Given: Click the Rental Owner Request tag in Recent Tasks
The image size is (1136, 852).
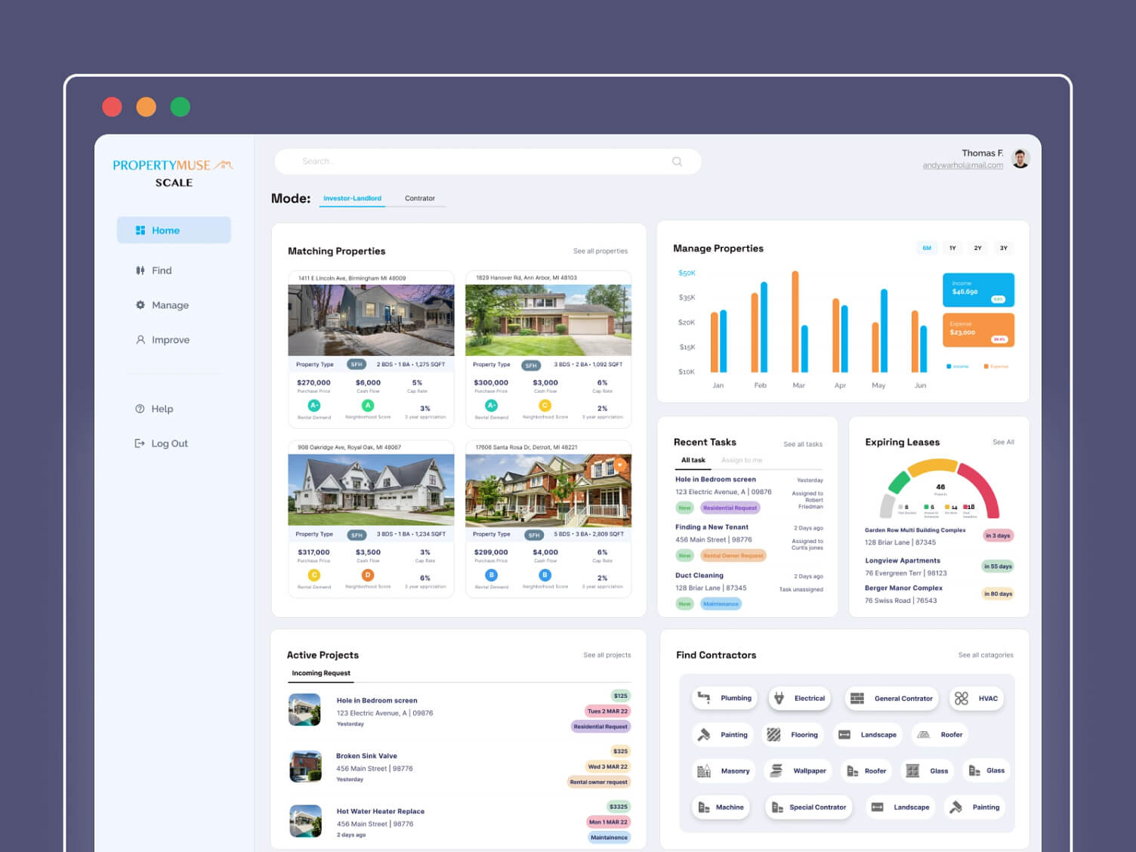Looking at the screenshot, I should pos(733,555).
